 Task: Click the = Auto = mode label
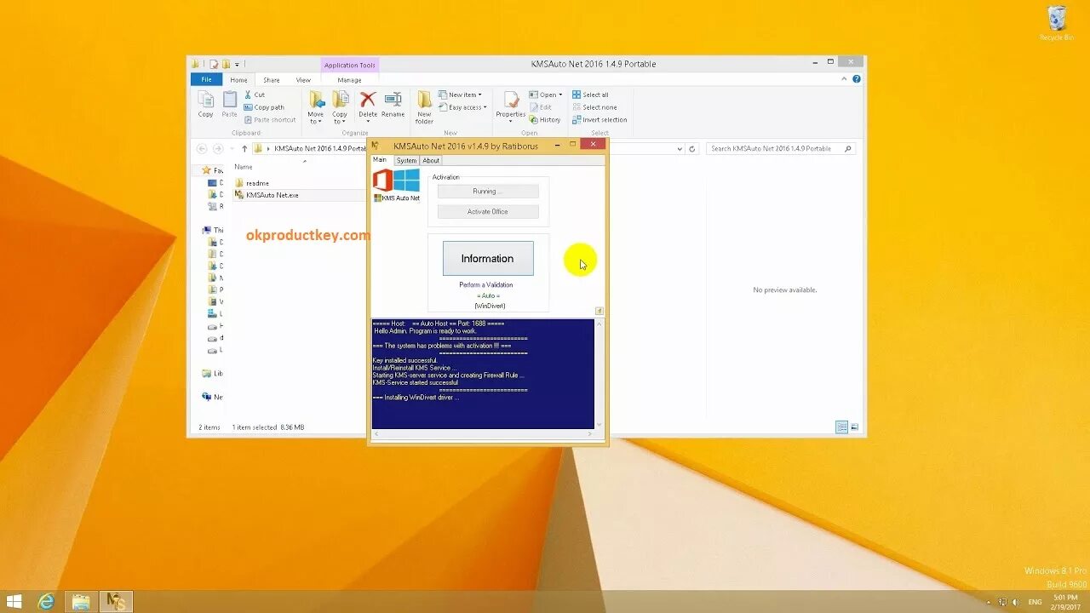tap(489, 295)
